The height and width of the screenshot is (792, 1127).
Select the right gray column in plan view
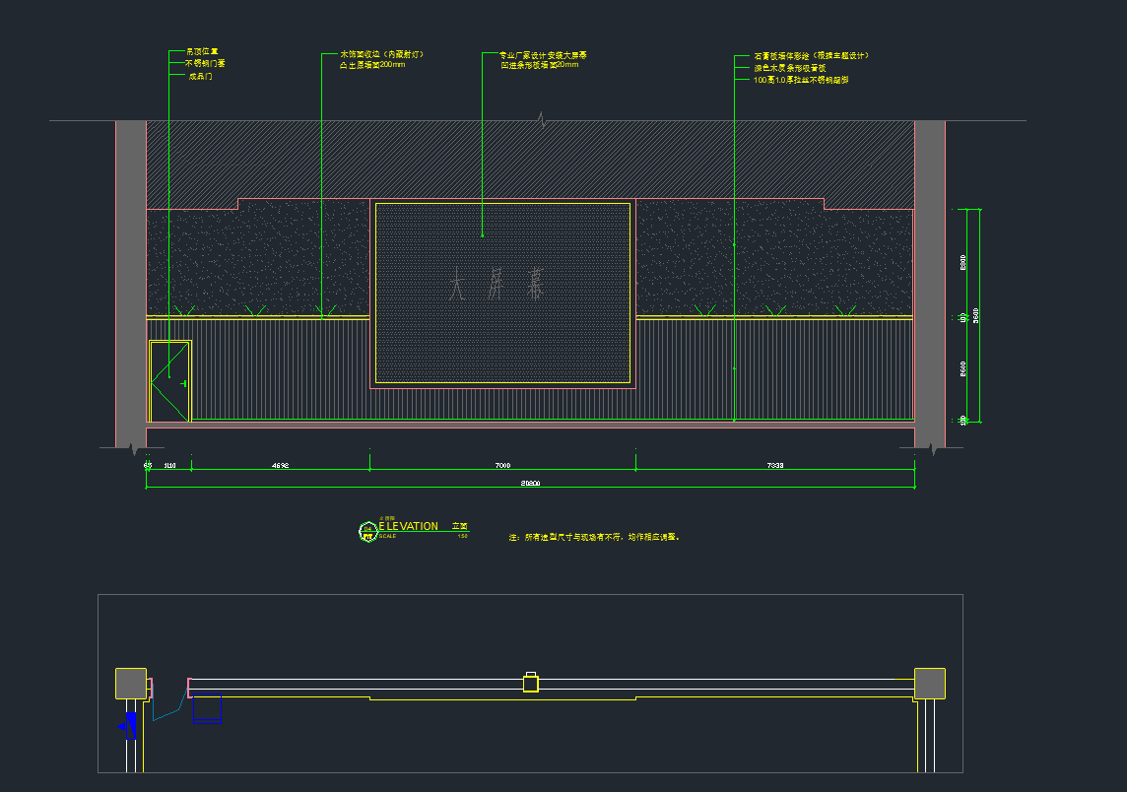coord(929,683)
